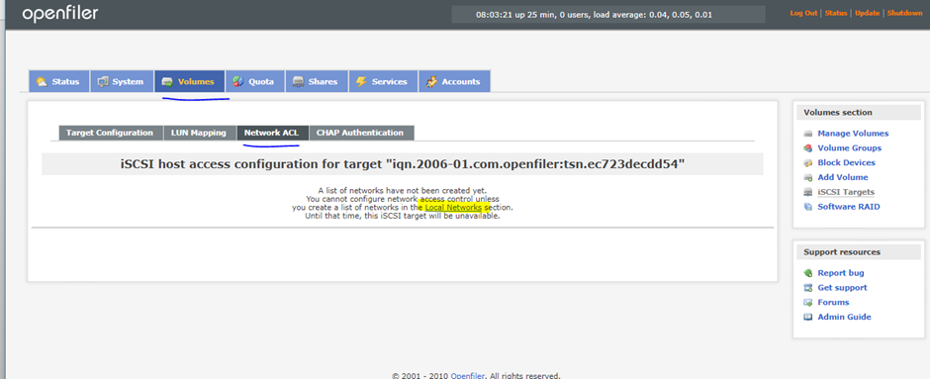Image resolution: width=930 pixels, height=379 pixels.
Task: Follow the Local Networks link
Action: 454,208
